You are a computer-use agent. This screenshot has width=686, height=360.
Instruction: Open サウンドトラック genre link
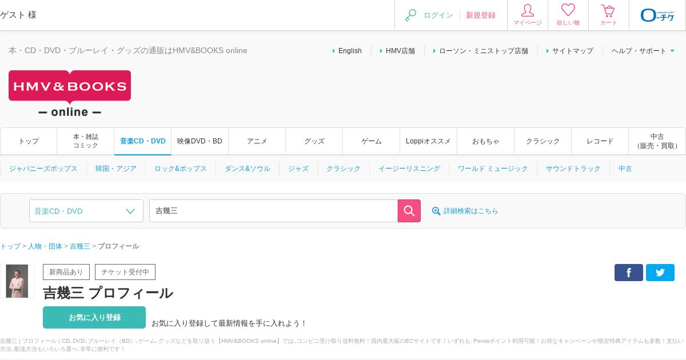click(x=573, y=169)
